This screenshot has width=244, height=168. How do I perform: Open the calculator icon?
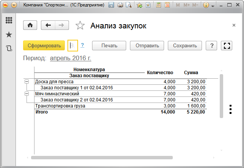[158, 5]
